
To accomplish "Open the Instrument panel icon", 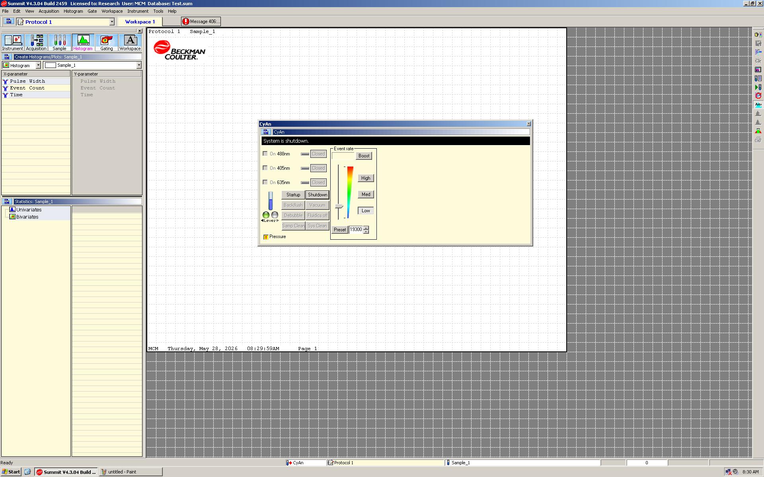I will coord(13,43).
